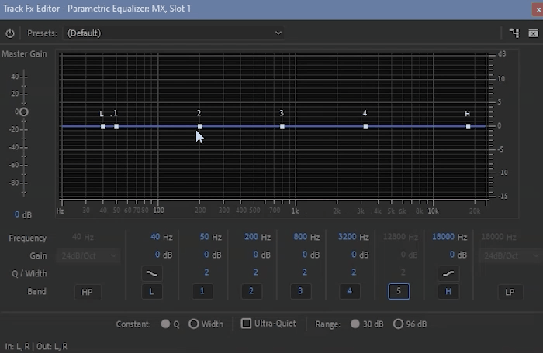
Task: Click the high shelf curve type icon
Action: click(448, 273)
